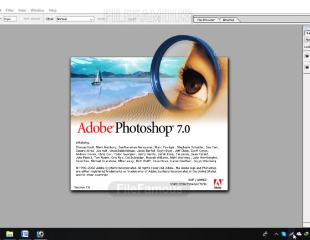The width and height of the screenshot is (310, 240).
Task: Open Skype from the system tray
Action: pyautogui.click(x=283, y=234)
